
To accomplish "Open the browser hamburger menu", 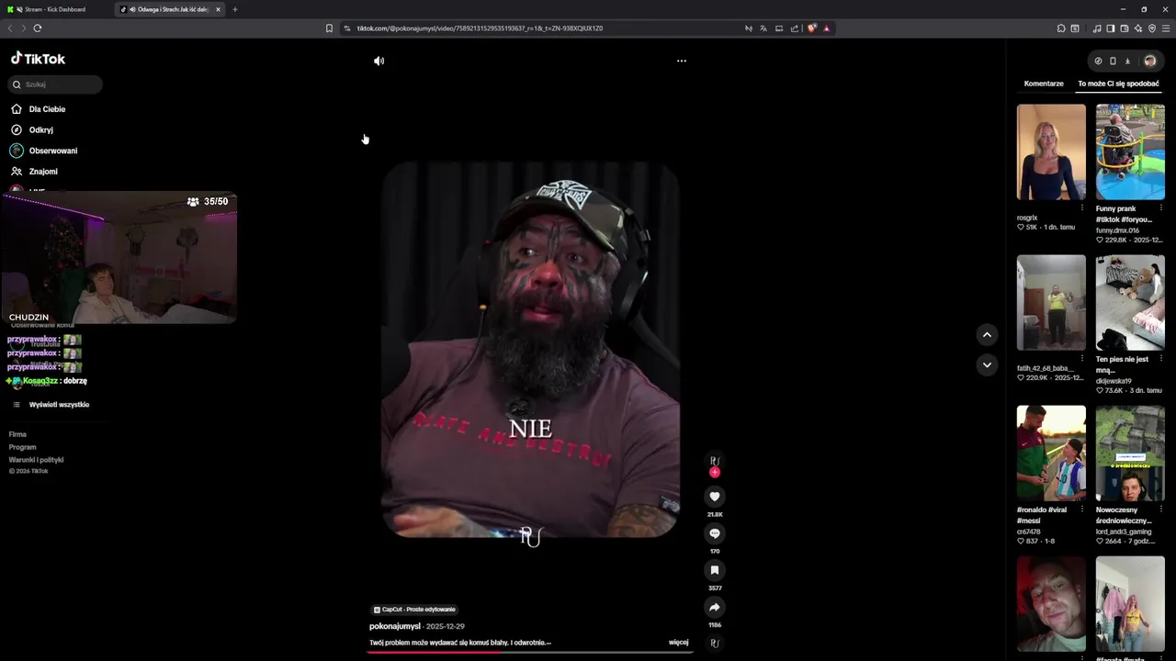I will pos(1167,28).
